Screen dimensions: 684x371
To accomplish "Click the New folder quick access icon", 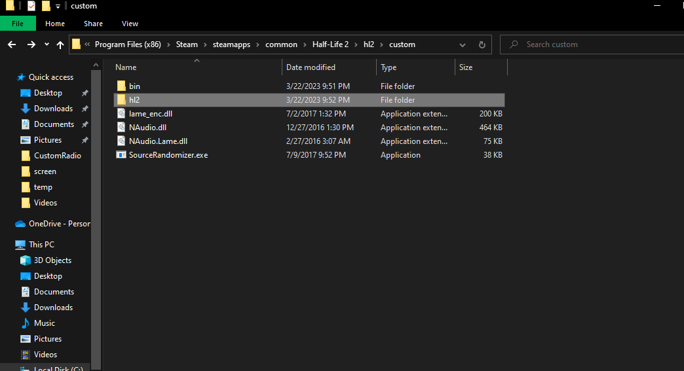I will click(46, 6).
